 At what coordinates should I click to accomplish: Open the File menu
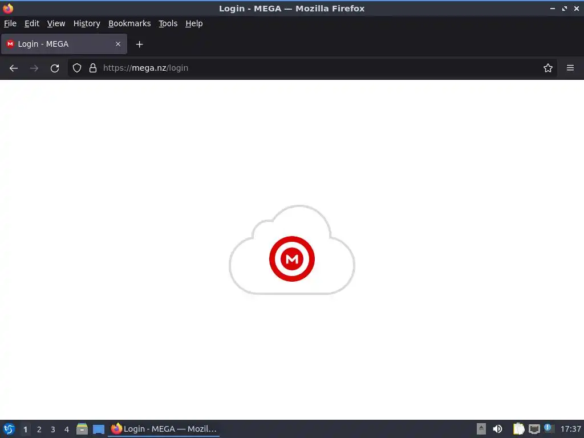click(x=10, y=23)
